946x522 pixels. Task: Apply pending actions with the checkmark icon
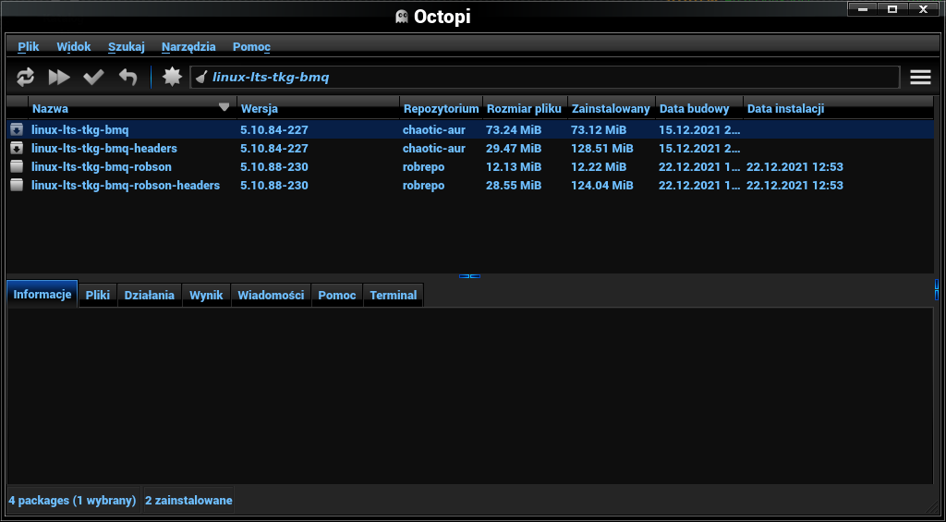[x=93, y=78]
